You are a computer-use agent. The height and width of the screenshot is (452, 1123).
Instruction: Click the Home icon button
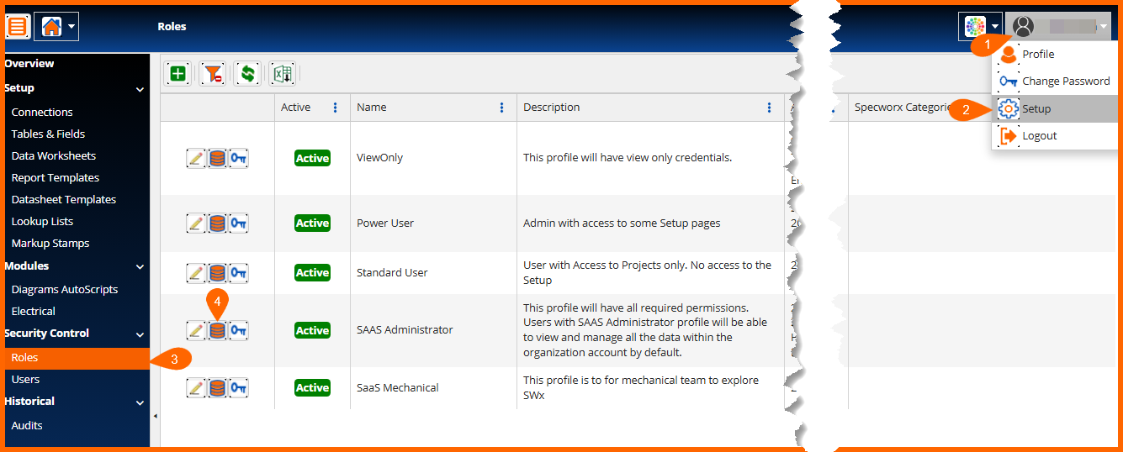(51, 26)
